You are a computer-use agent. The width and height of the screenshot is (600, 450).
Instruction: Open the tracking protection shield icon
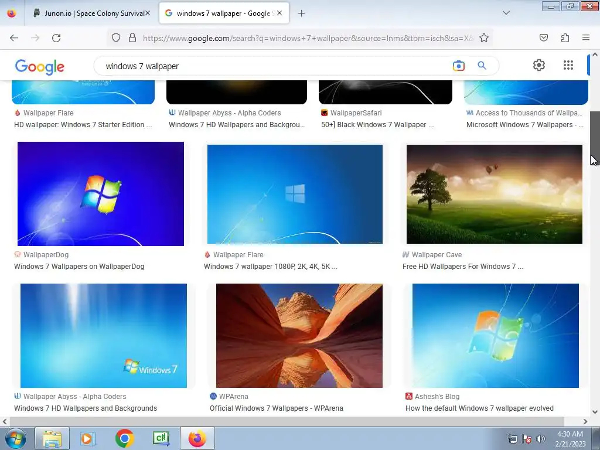116,38
